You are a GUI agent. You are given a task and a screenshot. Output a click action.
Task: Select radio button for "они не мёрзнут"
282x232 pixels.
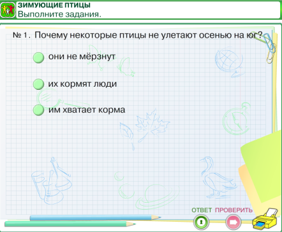click(x=38, y=57)
